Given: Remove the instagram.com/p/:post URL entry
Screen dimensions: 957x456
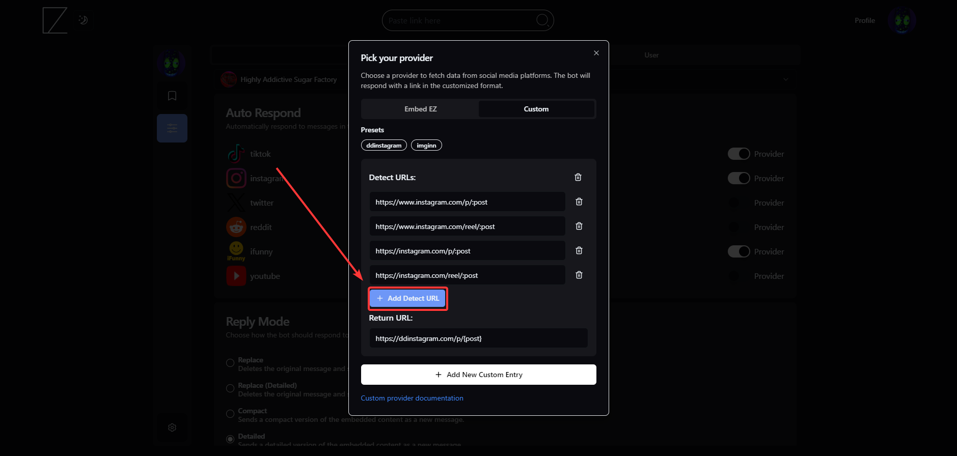Looking at the screenshot, I should click(579, 250).
